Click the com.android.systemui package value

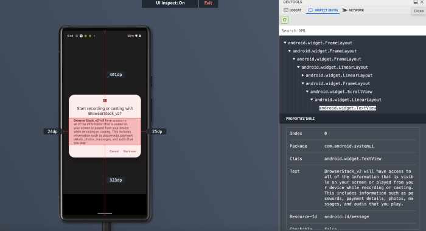[349, 146]
